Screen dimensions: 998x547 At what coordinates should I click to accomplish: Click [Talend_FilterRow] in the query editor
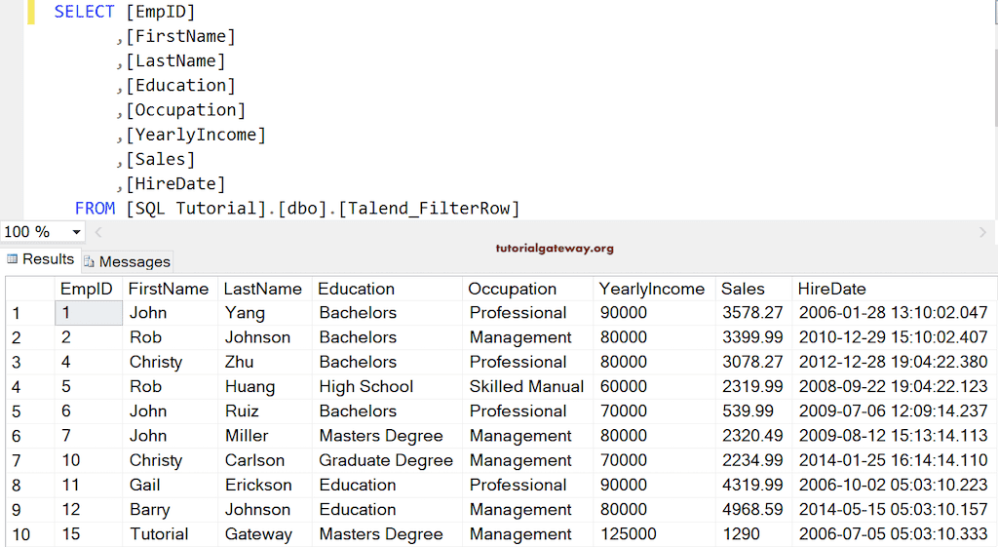(429, 209)
